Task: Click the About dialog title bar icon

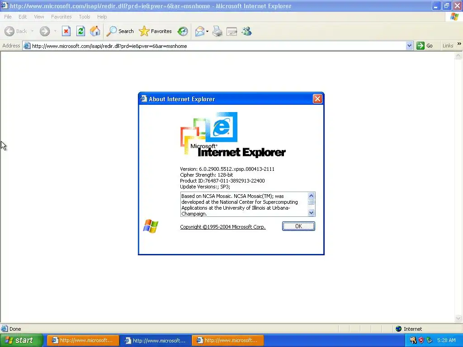Action: tap(144, 98)
